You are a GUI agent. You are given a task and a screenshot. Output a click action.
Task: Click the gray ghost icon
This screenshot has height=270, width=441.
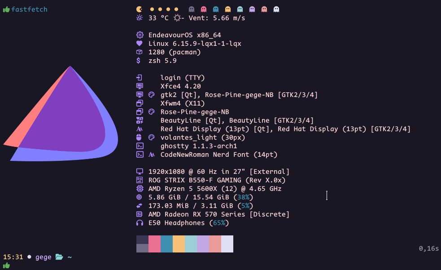point(192,9)
